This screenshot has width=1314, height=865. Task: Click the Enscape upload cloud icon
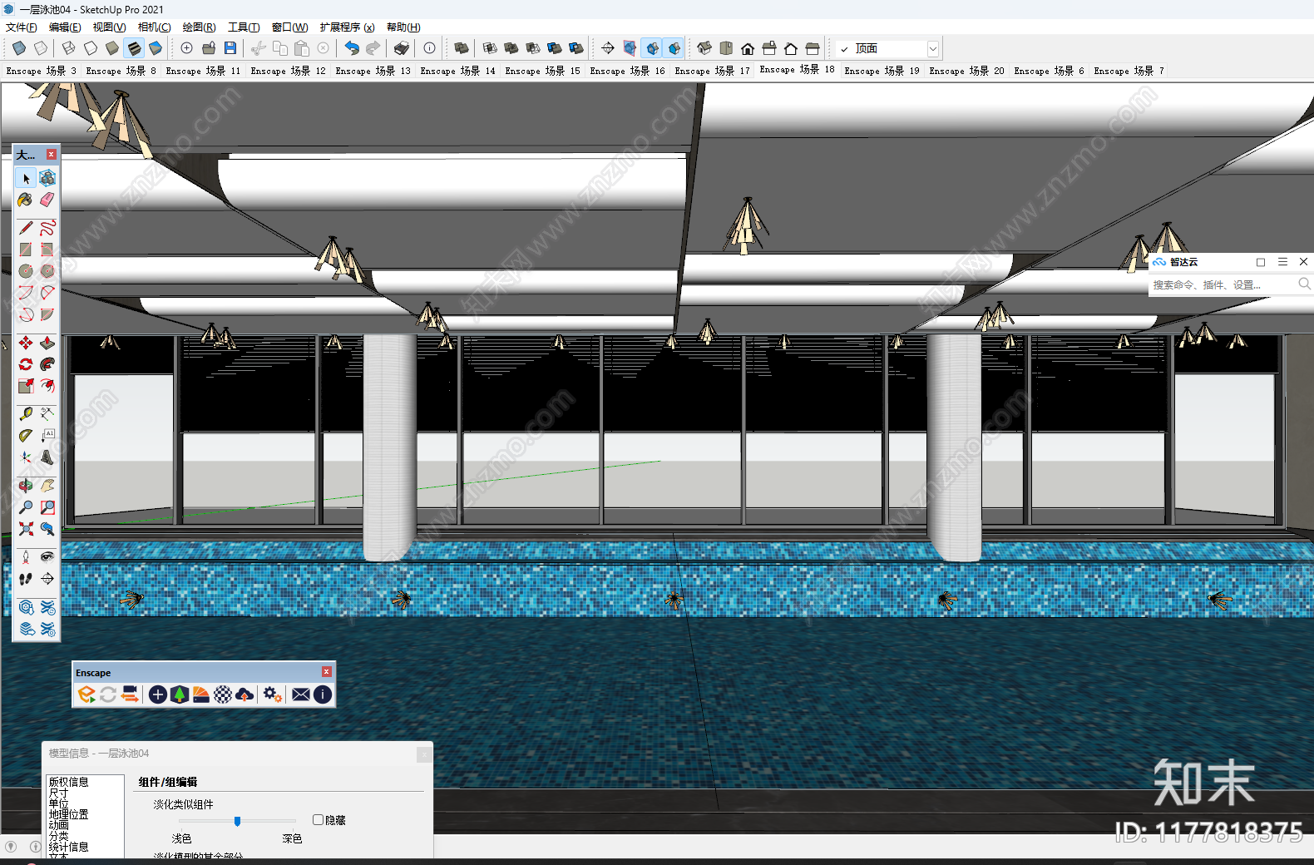tap(245, 694)
